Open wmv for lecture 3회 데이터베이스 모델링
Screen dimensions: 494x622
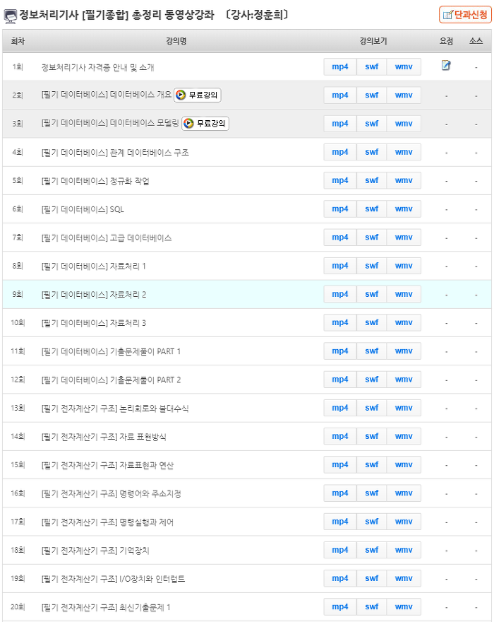[404, 124]
